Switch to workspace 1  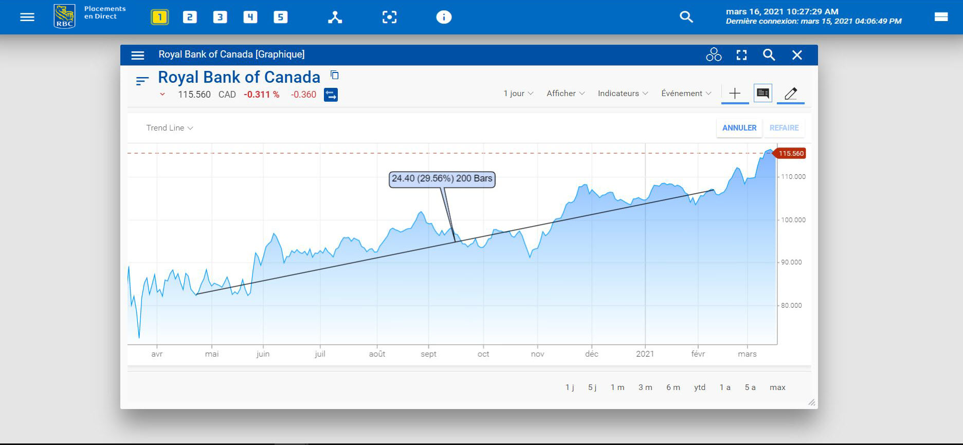(x=159, y=17)
